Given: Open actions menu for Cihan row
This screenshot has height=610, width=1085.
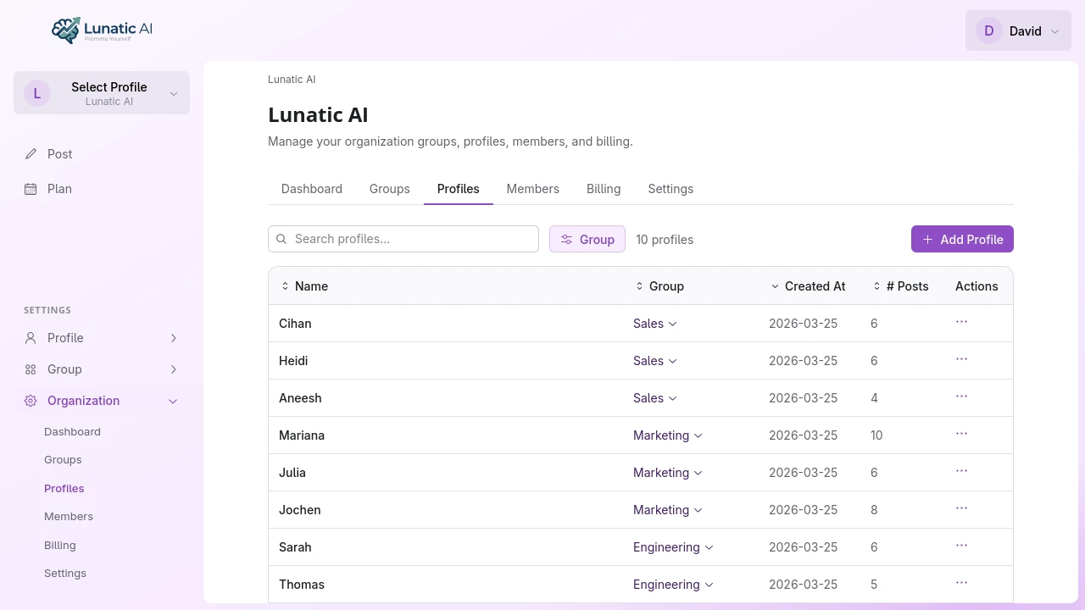Looking at the screenshot, I should click(x=961, y=322).
